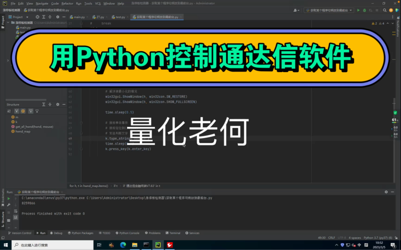This screenshot has height=250, width=401.
Task: Open the Refactor menu
Action: coord(67,4)
